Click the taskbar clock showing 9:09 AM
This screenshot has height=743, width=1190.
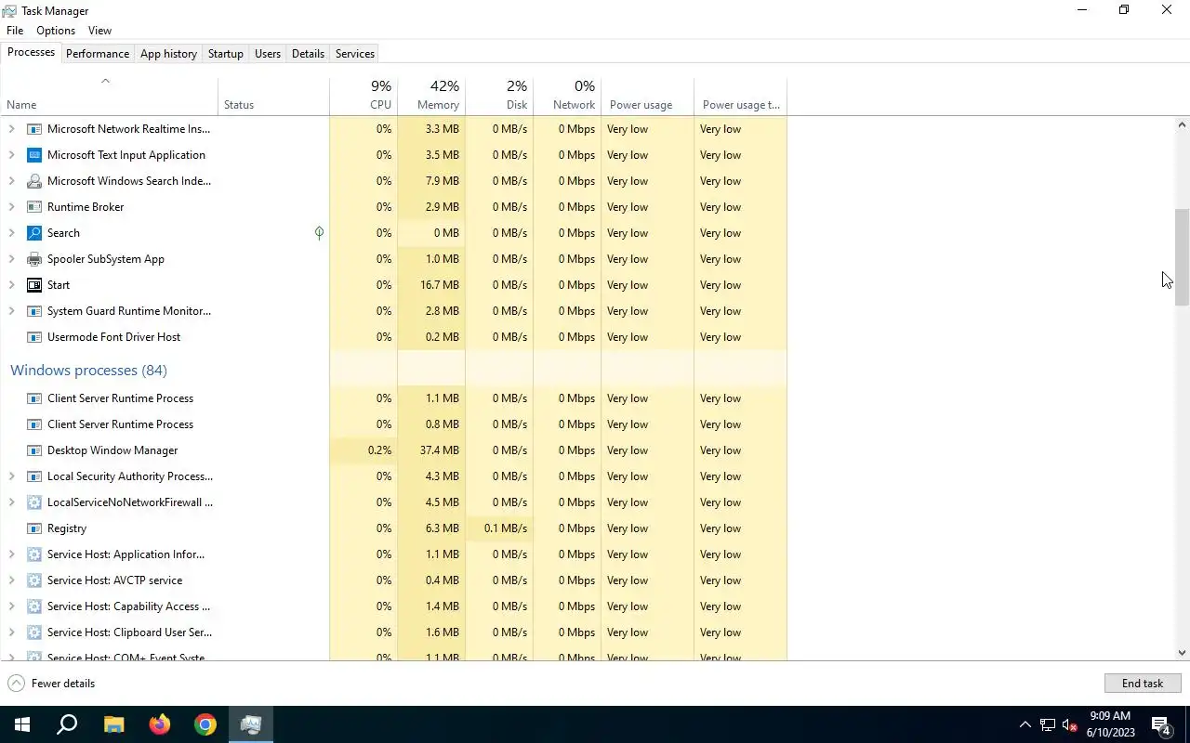(x=1111, y=724)
